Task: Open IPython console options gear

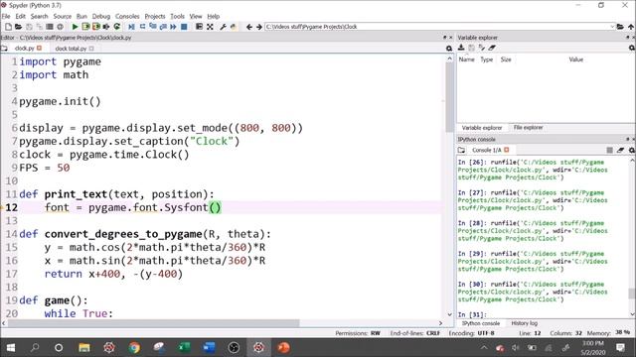Action: pyautogui.click(x=632, y=150)
